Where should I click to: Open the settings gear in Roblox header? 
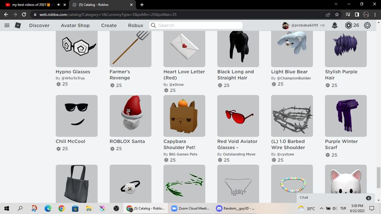point(367,25)
